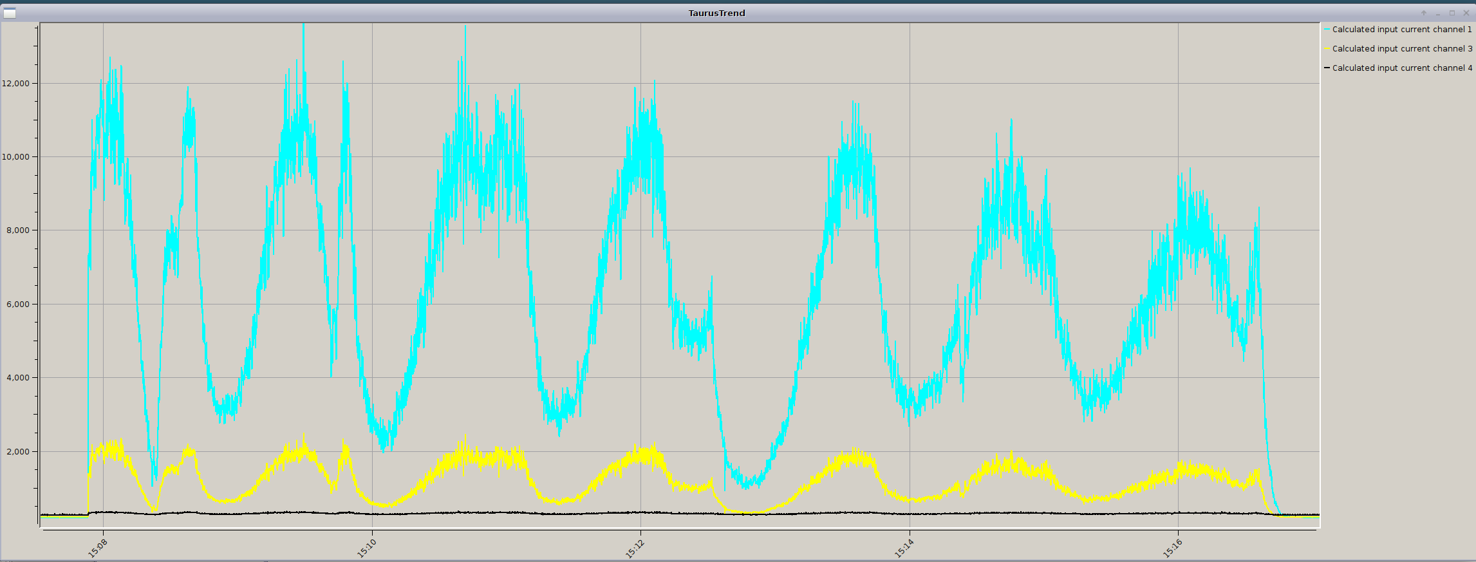Click the cyan legend marker for channel 1
Image resolution: width=1476 pixels, height=562 pixels.
point(1327,30)
